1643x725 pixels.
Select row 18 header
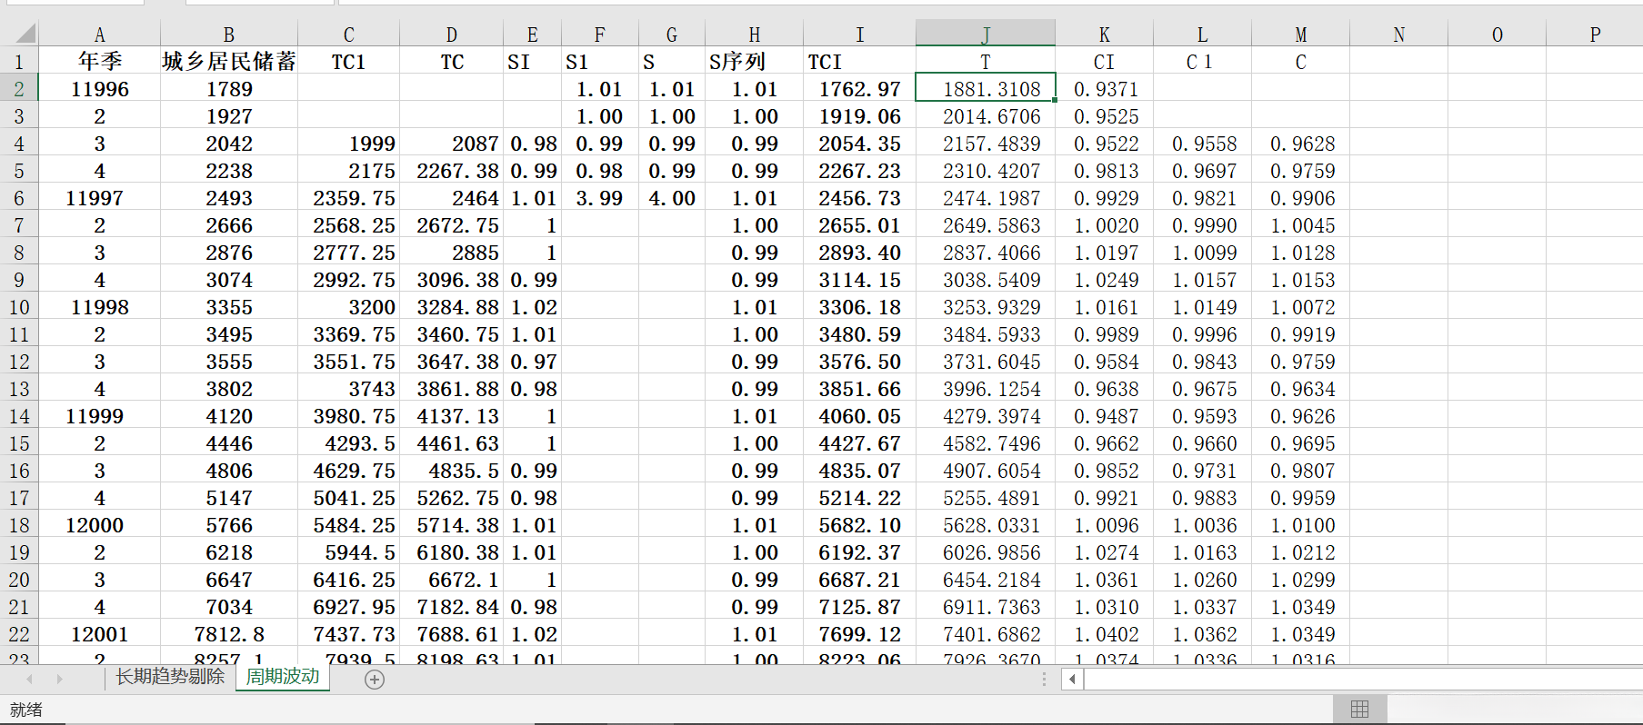click(x=19, y=525)
